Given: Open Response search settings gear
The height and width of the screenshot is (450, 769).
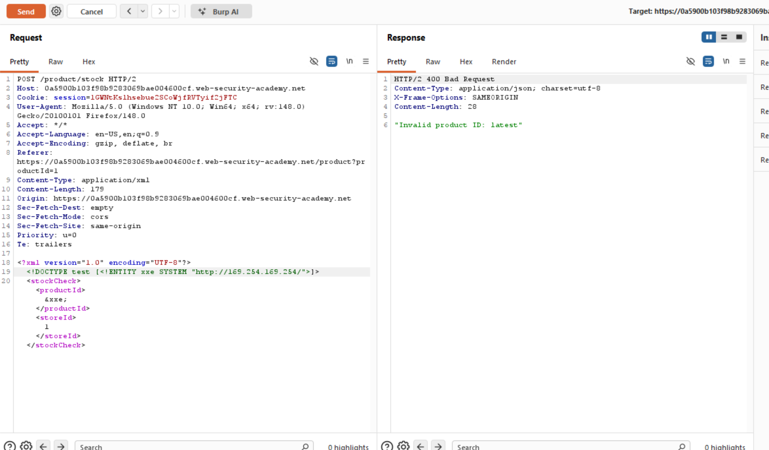Looking at the screenshot, I should click(x=403, y=446).
